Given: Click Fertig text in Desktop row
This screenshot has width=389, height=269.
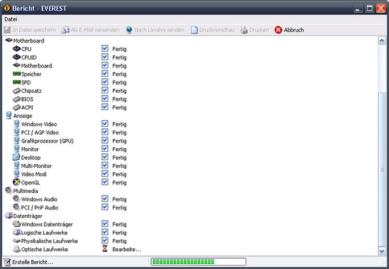Looking at the screenshot, I should pos(120,157).
